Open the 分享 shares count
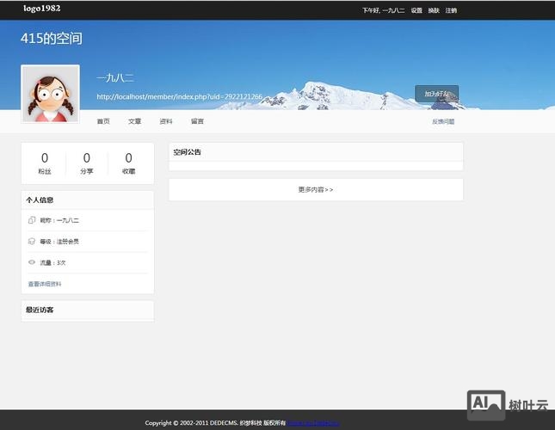Image resolution: width=555 pixels, height=430 pixels. coord(87,163)
